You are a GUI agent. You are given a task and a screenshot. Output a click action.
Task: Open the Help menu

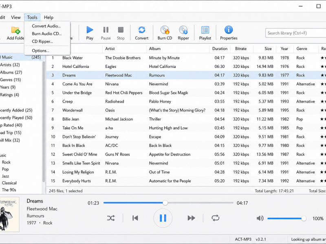pyautogui.click(x=48, y=17)
